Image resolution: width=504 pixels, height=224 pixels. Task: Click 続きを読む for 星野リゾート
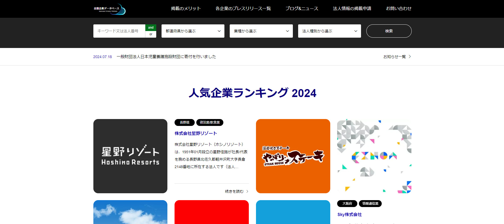click(x=234, y=191)
